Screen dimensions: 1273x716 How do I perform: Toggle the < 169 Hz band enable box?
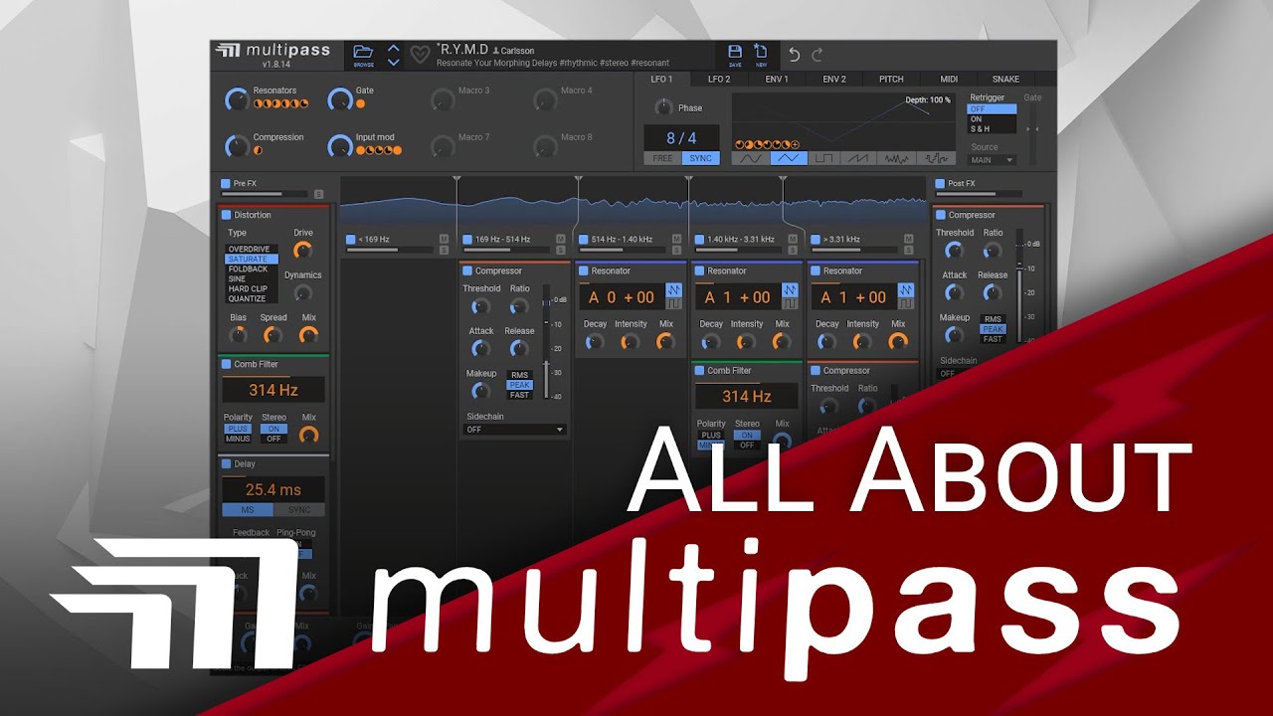tap(350, 239)
